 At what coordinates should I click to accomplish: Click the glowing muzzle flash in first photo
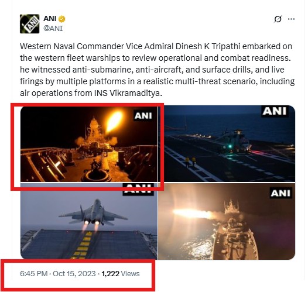click(x=114, y=122)
